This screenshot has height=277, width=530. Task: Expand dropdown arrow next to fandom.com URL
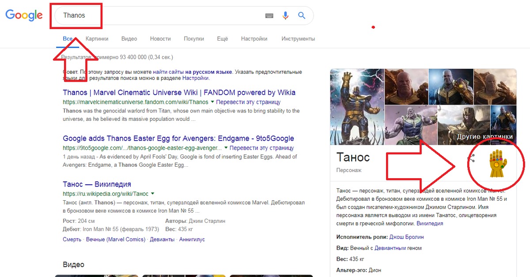tap(212, 102)
